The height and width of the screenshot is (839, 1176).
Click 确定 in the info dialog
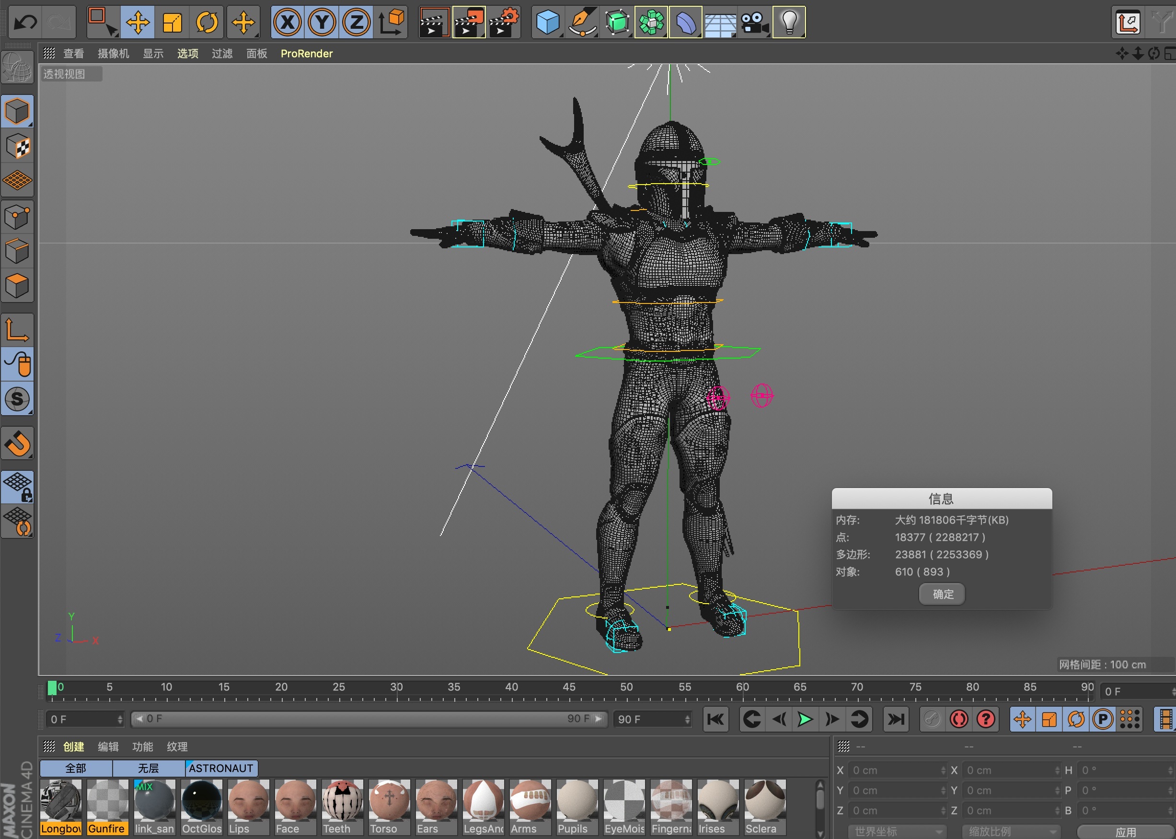942,594
